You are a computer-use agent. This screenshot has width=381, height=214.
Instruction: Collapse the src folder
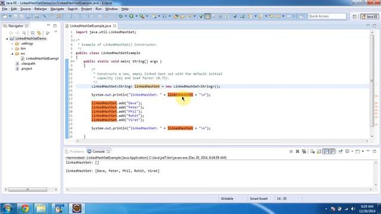12,53
